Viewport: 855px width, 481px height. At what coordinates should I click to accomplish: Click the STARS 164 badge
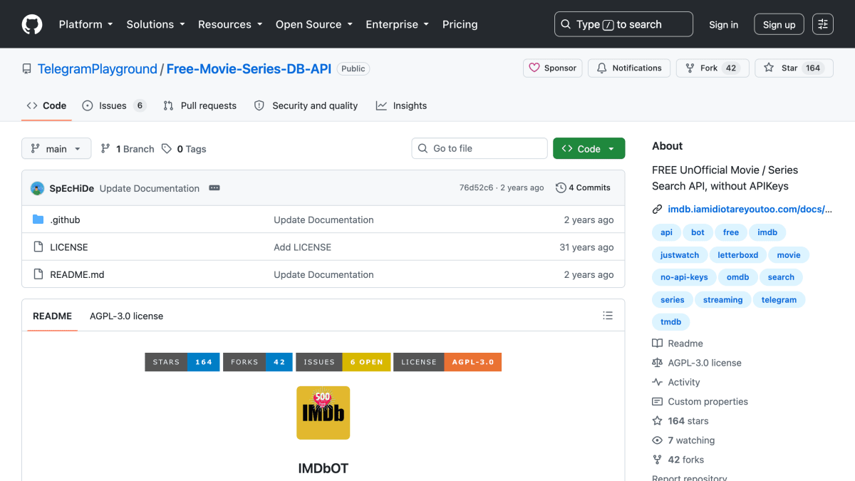pos(182,362)
